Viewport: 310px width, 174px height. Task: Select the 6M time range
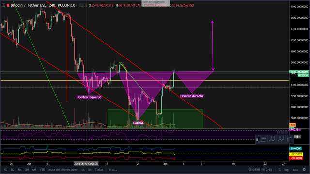point(34,170)
